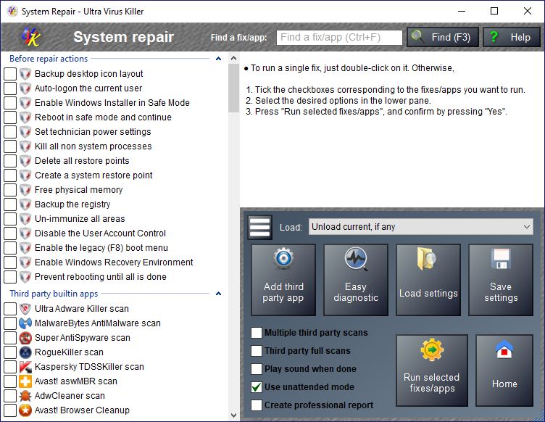Click shield icon beside Enable Windows Recovery Environment

[x=25, y=262]
